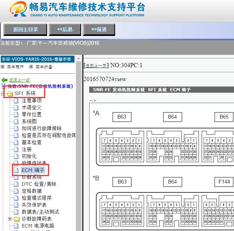Click the page icon beside ECM 电源电路
The height and width of the screenshot is (231, 234).
click(16, 226)
